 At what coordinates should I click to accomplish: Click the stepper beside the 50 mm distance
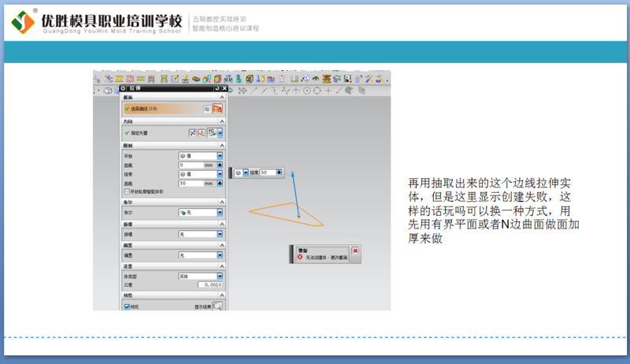(220, 184)
